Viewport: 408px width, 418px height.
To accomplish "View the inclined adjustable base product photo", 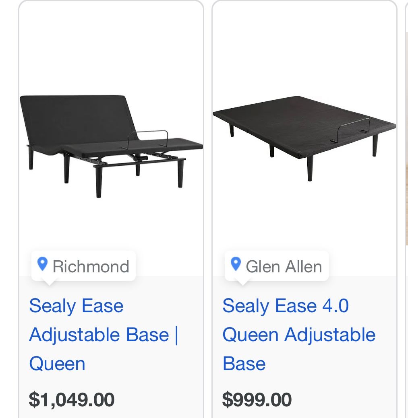I will [x=111, y=145].
